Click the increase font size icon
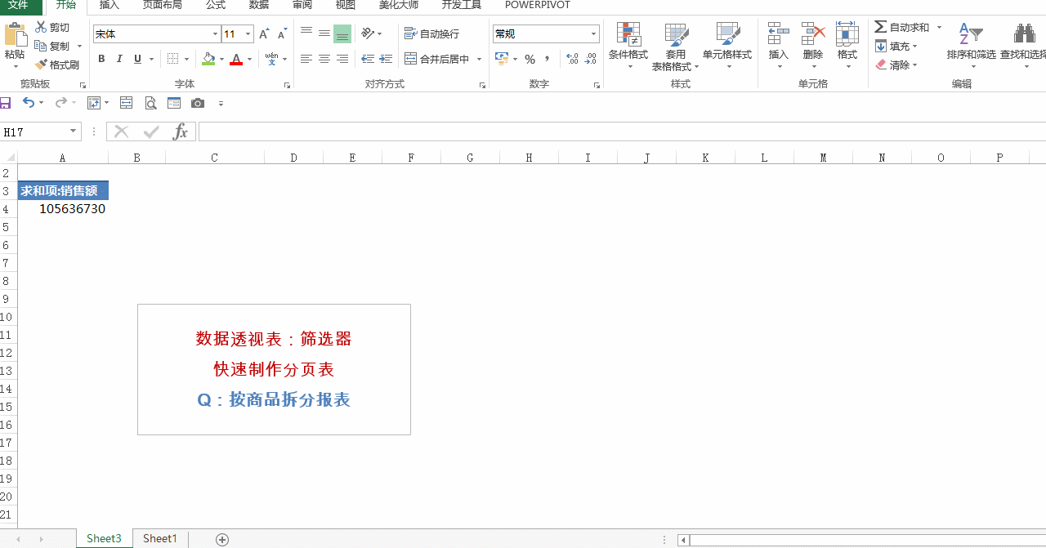Viewport: 1046px width, 548px height. coord(264,34)
